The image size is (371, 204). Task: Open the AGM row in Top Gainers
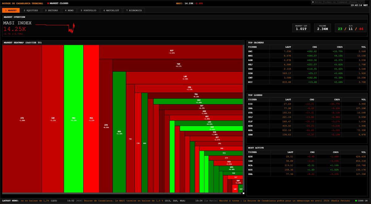(308, 60)
